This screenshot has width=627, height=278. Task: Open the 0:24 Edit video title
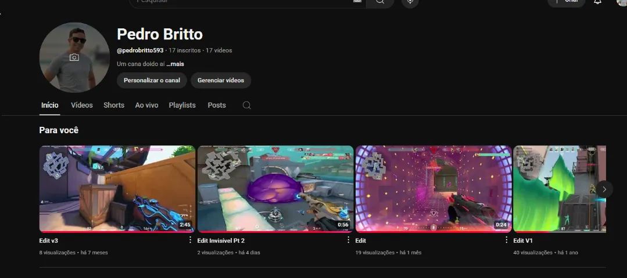coord(361,240)
